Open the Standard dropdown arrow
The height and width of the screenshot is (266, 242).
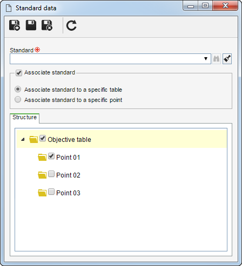click(x=206, y=59)
